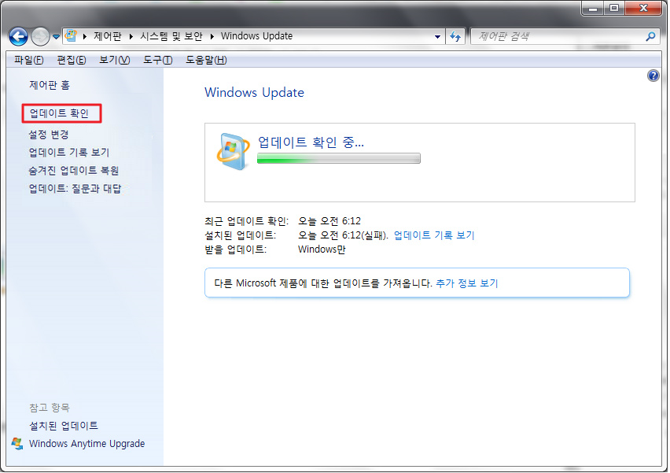Screen dimensions: 670x473
Task: Expand the arrow after 제어판 breadcrumb
Action: 131,36
